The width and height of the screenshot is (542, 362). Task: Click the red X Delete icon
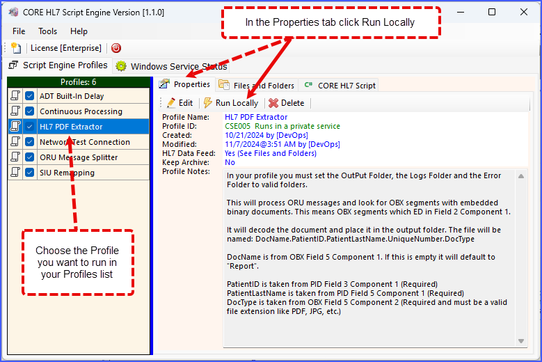(x=273, y=103)
